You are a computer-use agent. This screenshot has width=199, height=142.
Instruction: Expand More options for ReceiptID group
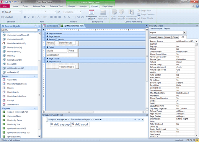98,119
